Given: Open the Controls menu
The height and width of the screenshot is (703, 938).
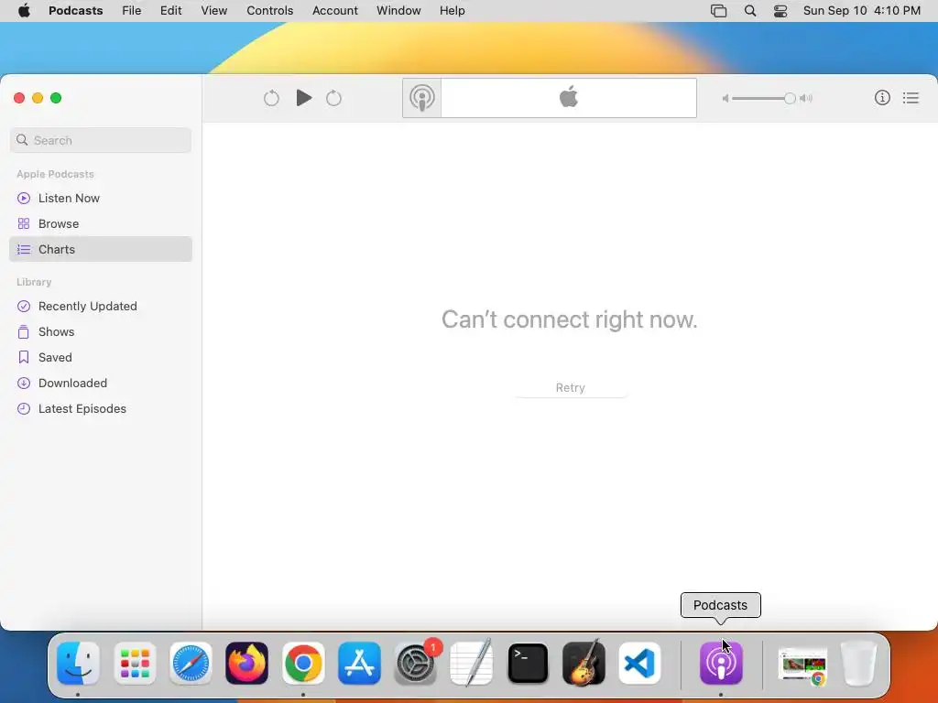Looking at the screenshot, I should coord(270,10).
